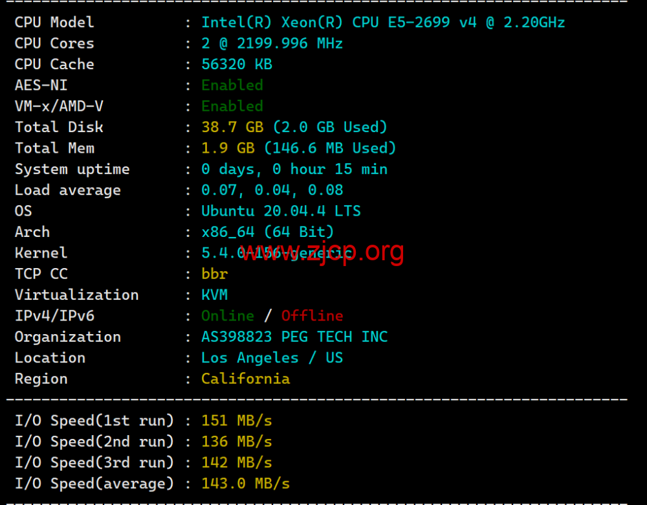Click the green Online IPv4 status
Image resolution: width=647 pixels, height=505 pixels.
click(x=228, y=316)
